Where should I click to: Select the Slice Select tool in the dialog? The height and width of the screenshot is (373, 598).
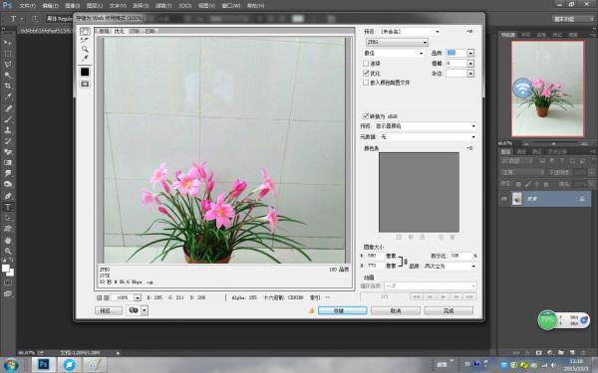pyautogui.click(x=85, y=41)
